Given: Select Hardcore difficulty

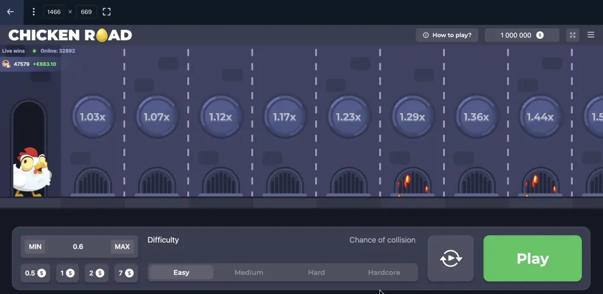Looking at the screenshot, I should (384, 272).
